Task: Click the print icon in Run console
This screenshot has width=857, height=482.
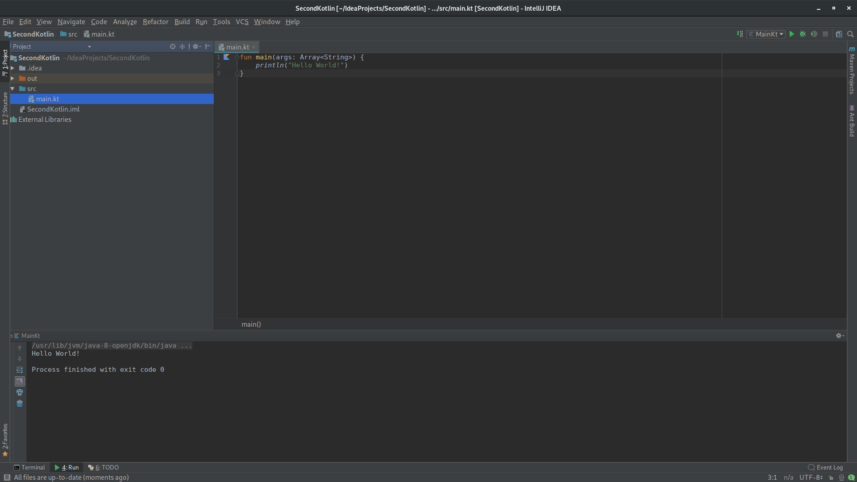Action: [20, 392]
